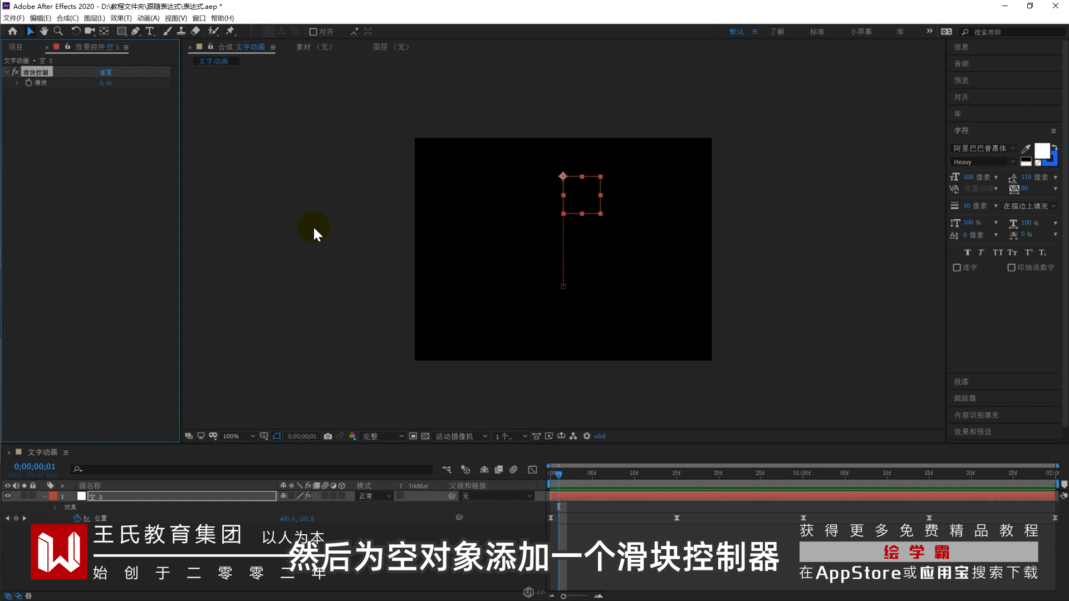Viewport: 1069px width, 601px height.
Task: Select the Pen tool
Action: (x=135, y=32)
